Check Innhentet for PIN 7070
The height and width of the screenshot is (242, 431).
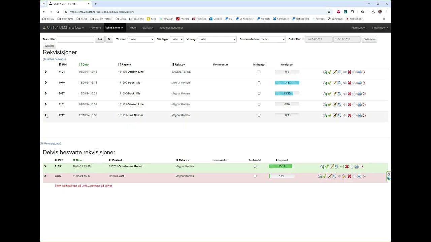pos(259,83)
